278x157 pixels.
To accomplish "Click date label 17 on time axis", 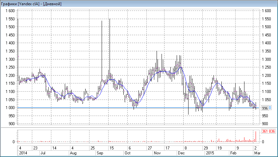I will 167,148.
